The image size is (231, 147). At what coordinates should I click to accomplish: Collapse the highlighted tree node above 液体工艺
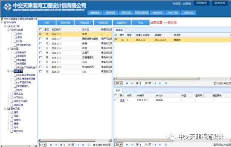click(x=9, y=71)
